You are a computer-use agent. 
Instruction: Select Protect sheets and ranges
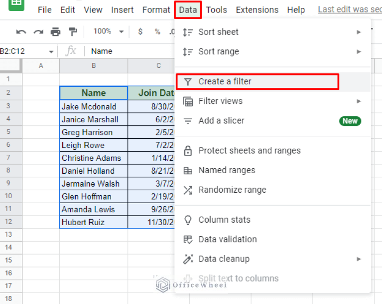[x=249, y=150]
